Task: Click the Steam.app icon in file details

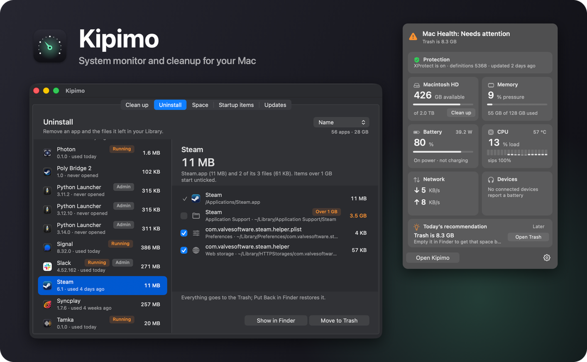Action: [x=196, y=198]
